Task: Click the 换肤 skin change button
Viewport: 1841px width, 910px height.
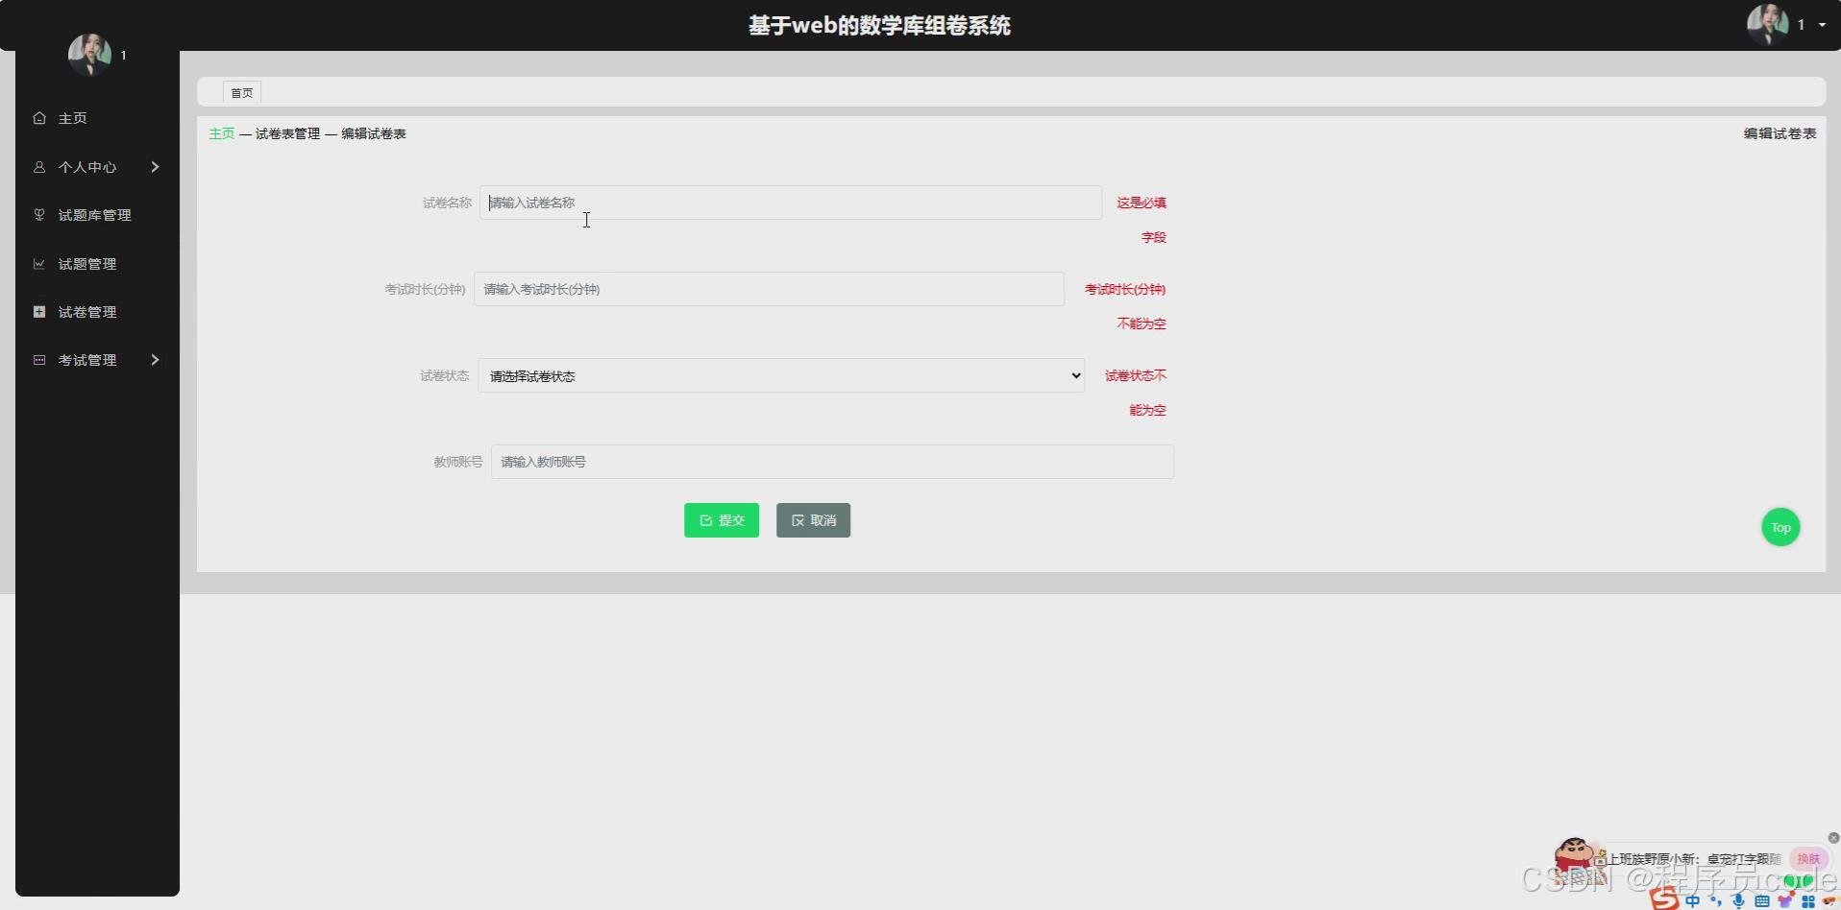Action: [x=1808, y=859]
